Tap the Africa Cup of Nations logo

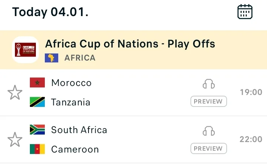(x=25, y=49)
